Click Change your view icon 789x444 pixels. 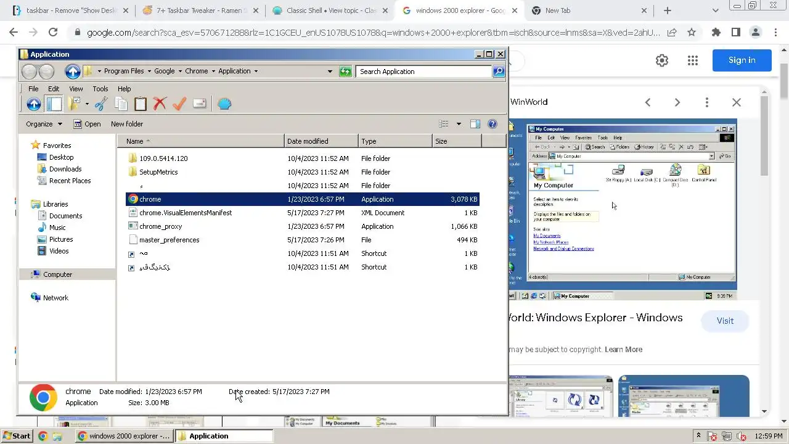(x=443, y=124)
